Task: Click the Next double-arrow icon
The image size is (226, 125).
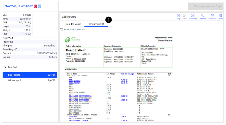Action: (184, 16)
